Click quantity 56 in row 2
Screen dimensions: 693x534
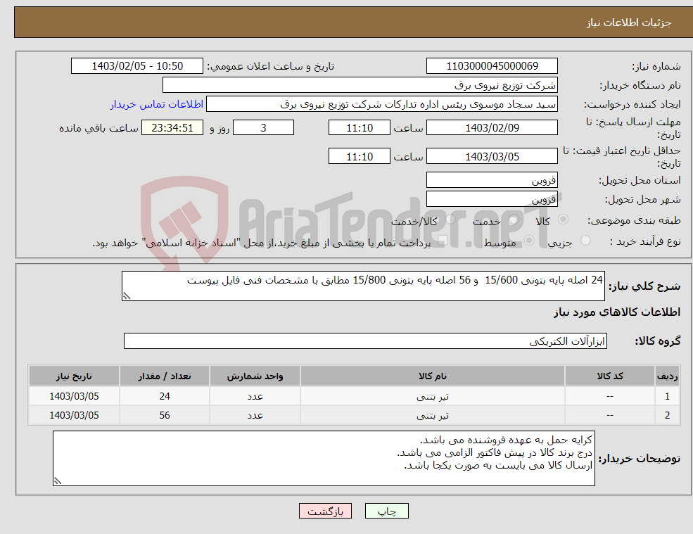(165, 415)
